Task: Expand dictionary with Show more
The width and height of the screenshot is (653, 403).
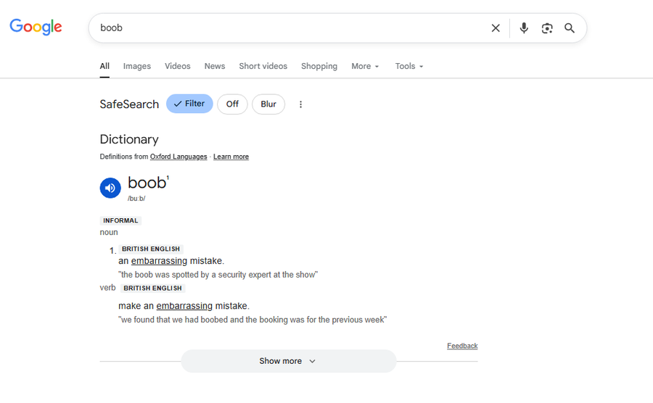Action: coord(288,361)
